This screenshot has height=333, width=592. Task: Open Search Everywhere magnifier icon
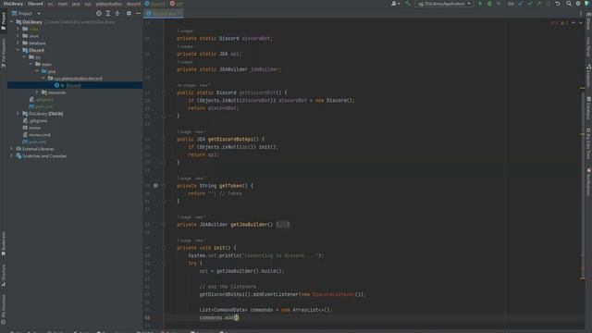569,4
